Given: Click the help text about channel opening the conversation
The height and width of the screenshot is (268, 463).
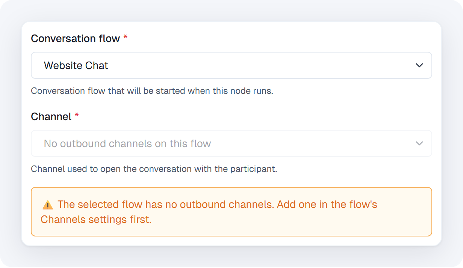Looking at the screenshot, I should pos(154,169).
